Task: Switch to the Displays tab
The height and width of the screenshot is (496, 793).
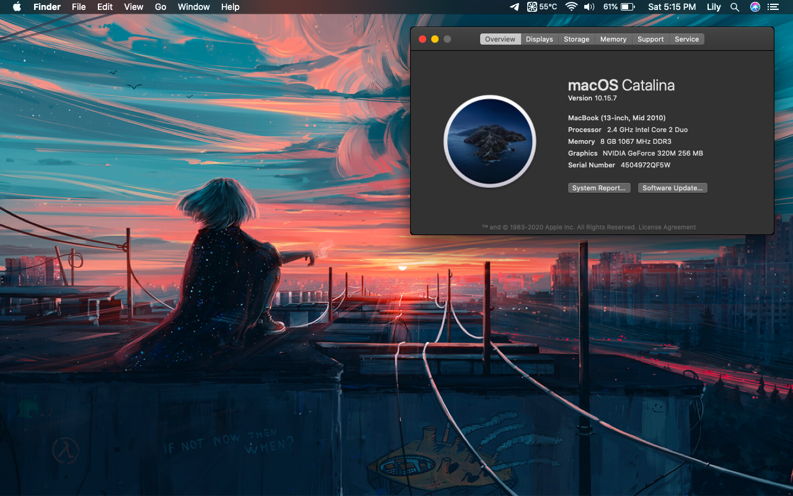Action: point(540,39)
